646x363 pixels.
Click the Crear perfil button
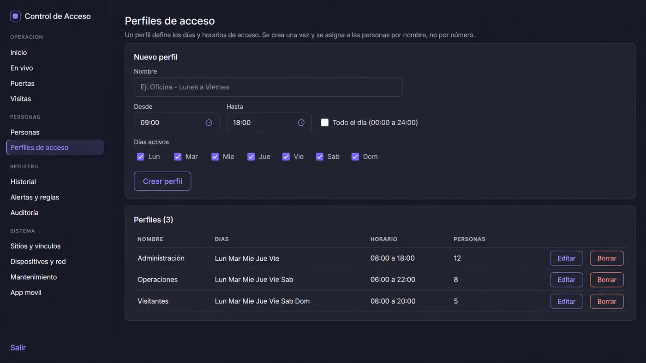pos(162,181)
